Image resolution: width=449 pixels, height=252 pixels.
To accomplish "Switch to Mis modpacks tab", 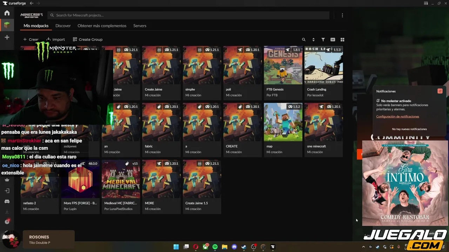I will (x=36, y=26).
